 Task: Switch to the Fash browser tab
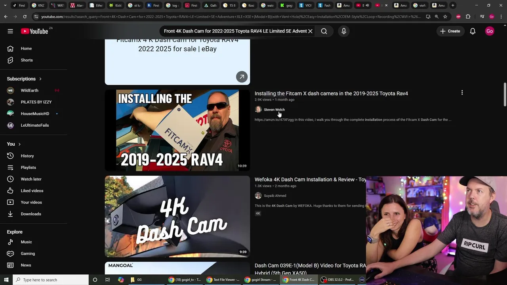click(x=324, y=6)
